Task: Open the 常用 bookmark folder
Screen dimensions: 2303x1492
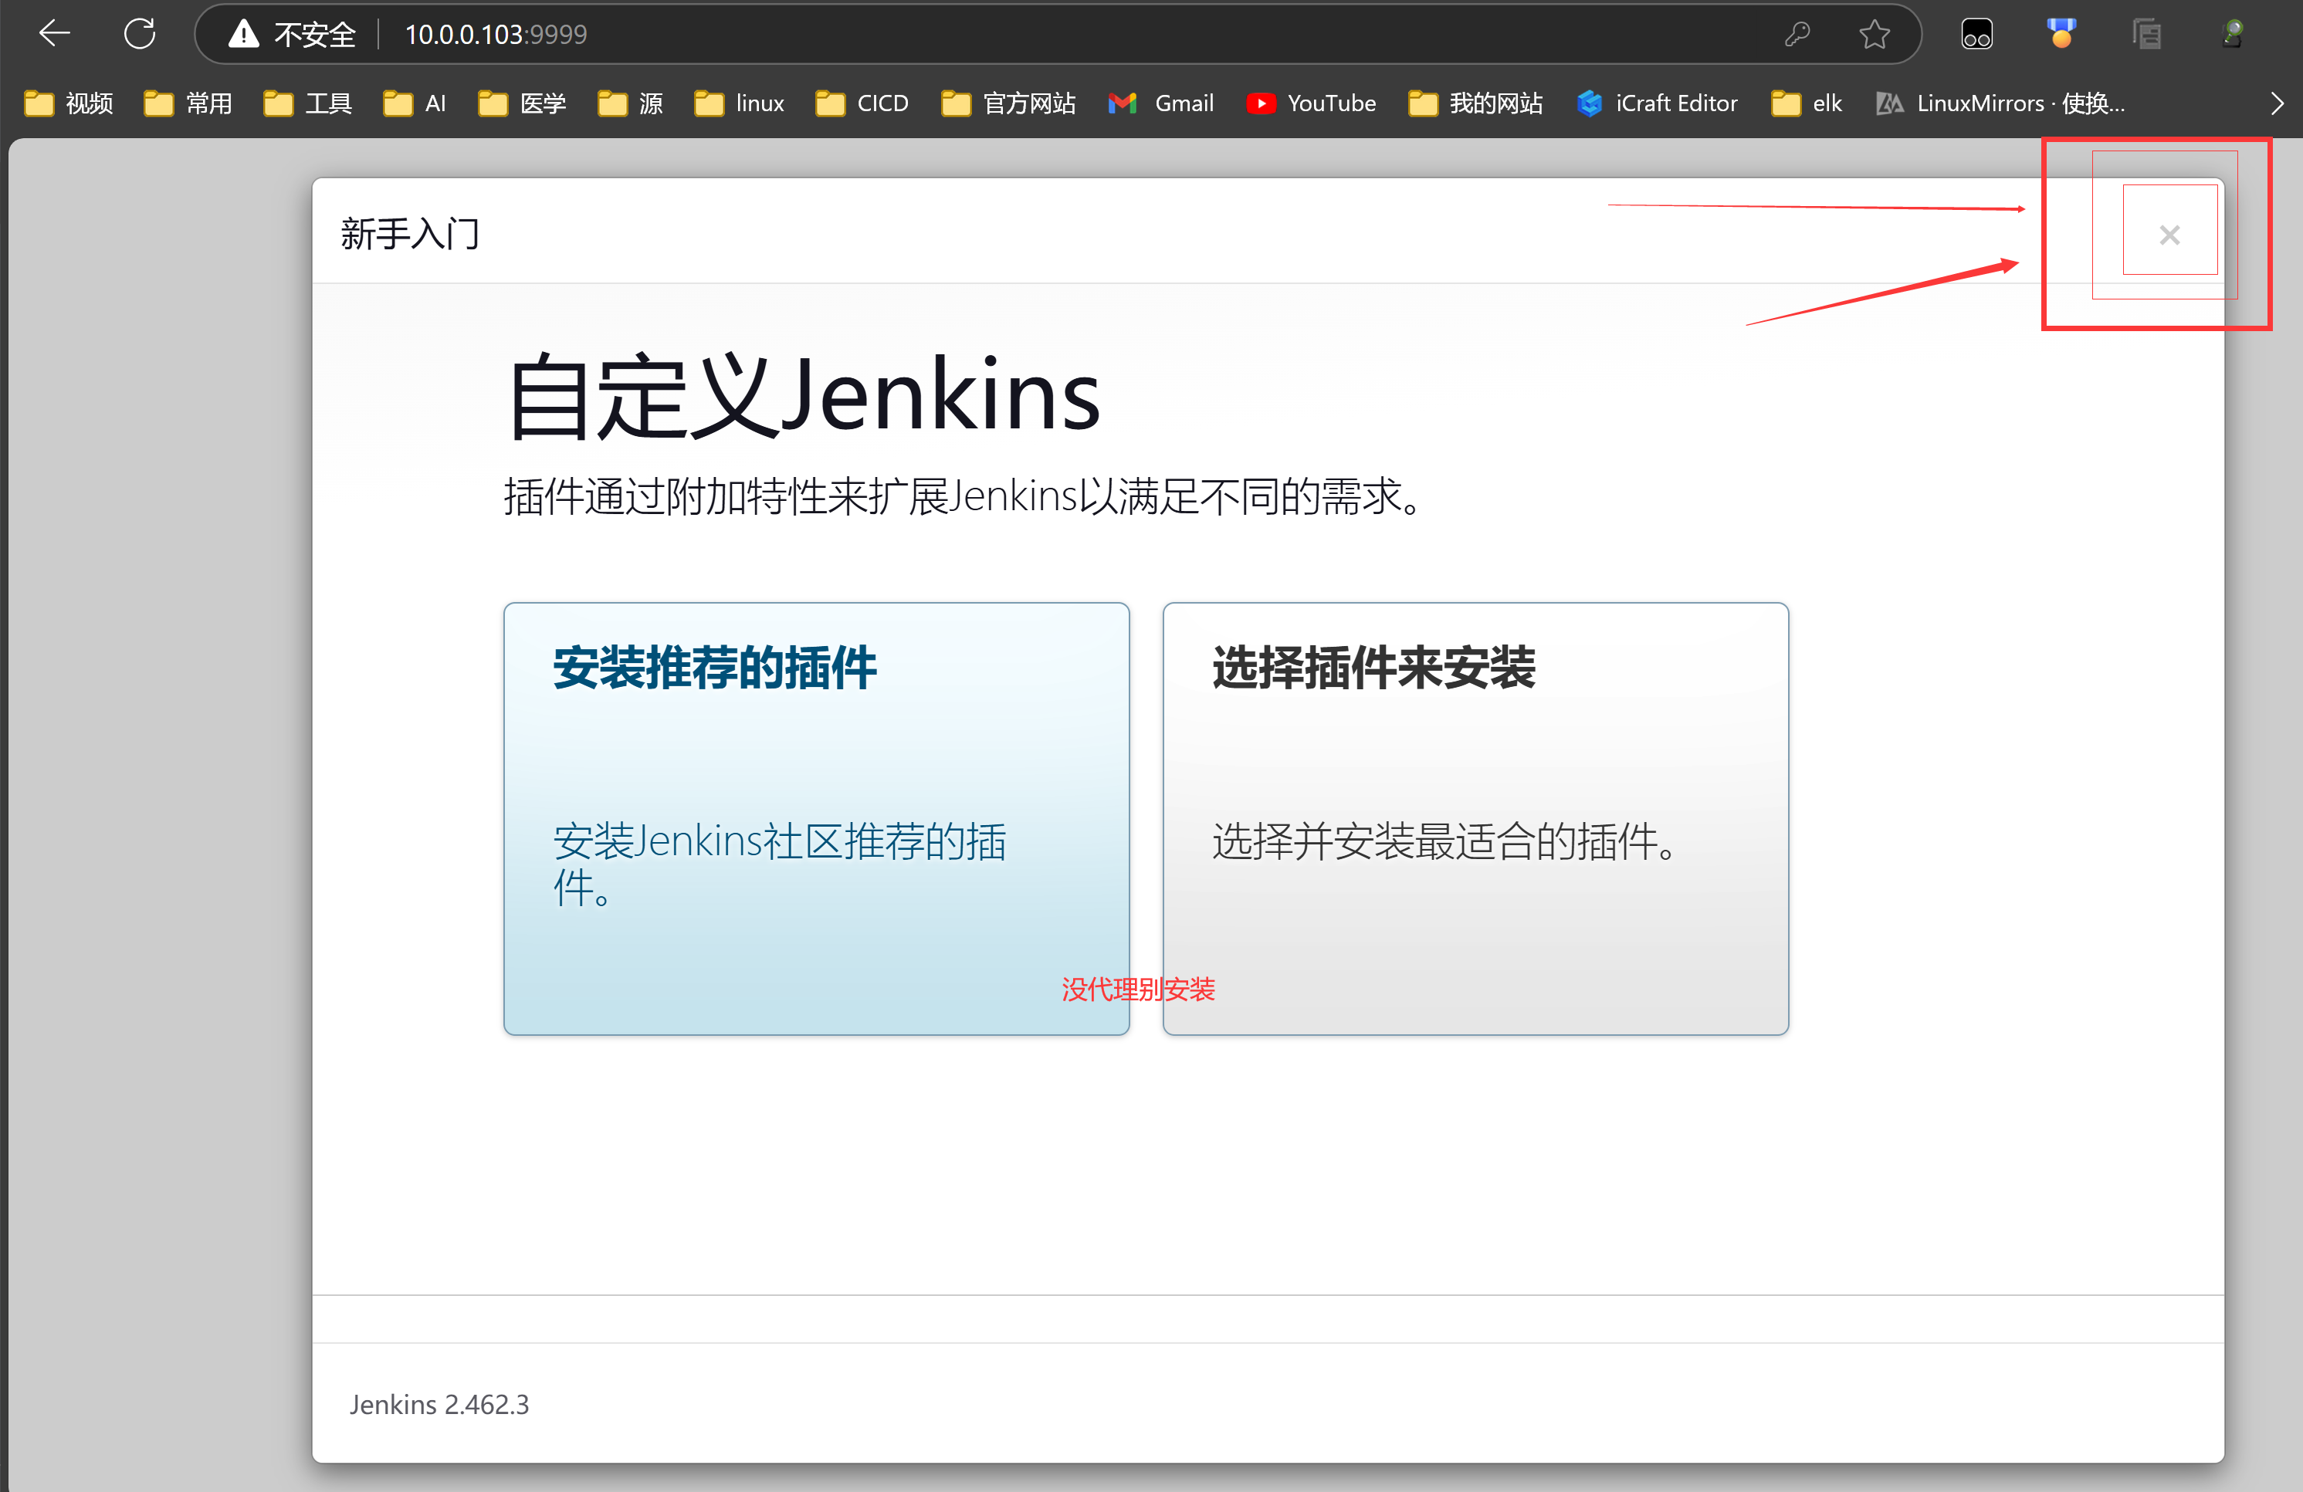Action: coord(188,103)
